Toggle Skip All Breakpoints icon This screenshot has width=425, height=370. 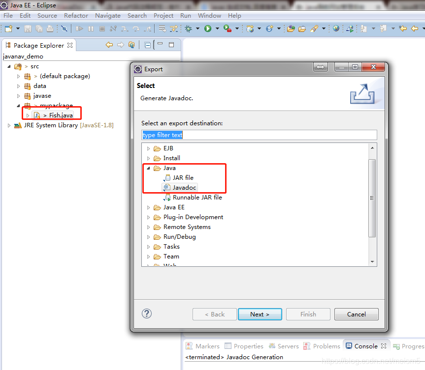64,28
